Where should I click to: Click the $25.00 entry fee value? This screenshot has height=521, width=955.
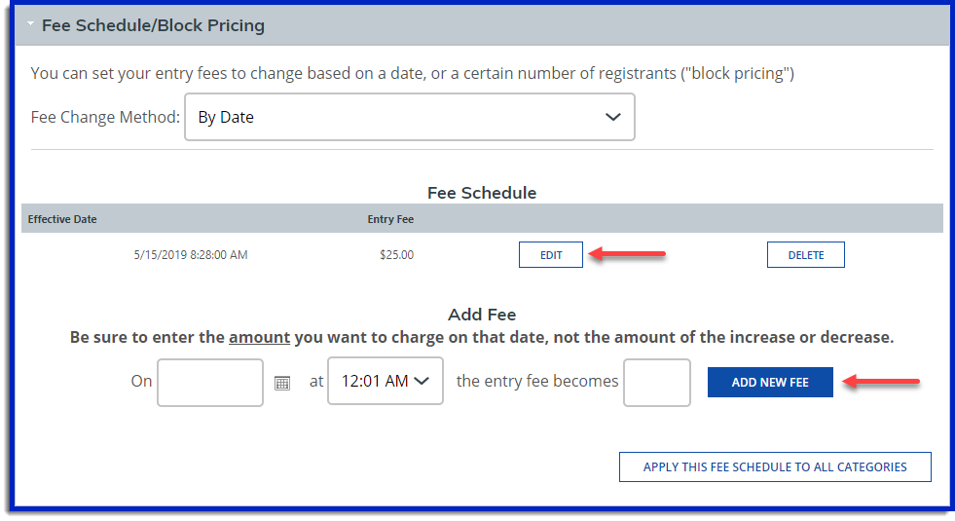pyautogui.click(x=396, y=255)
